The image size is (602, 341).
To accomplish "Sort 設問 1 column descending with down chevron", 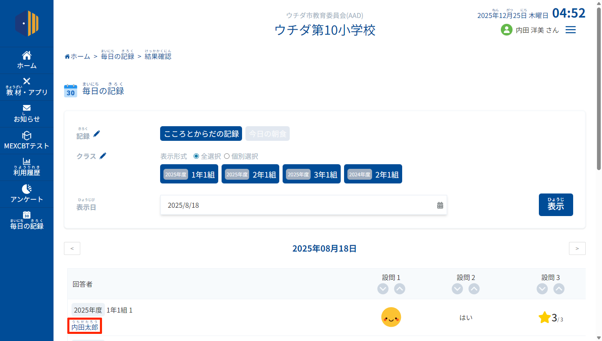I will (x=383, y=289).
